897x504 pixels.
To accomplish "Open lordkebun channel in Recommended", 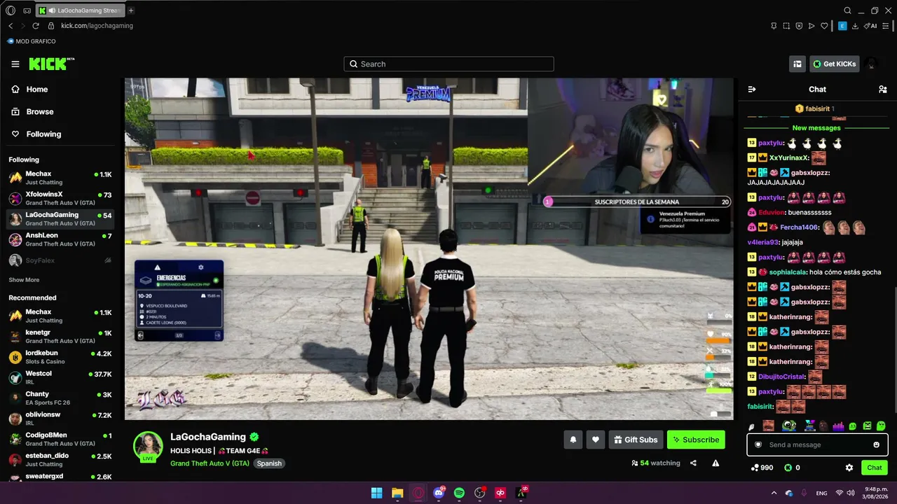I will point(60,357).
